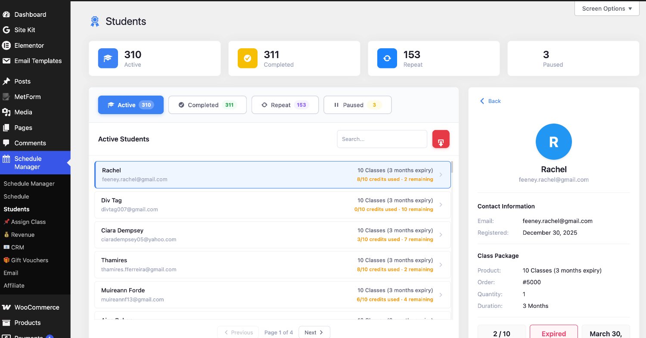Open Gift Vouchers submenu item
The image size is (646, 338).
(x=26, y=260)
